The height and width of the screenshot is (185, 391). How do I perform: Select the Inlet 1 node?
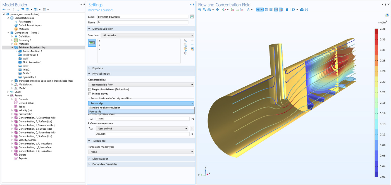click(26, 66)
